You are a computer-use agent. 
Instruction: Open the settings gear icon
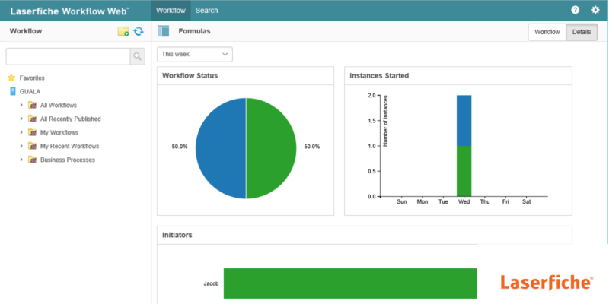pos(595,10)
